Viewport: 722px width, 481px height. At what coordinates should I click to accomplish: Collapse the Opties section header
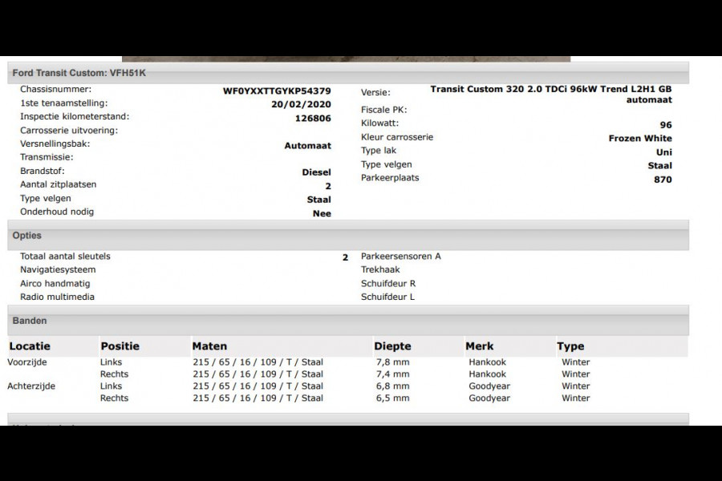click(27, 236)
